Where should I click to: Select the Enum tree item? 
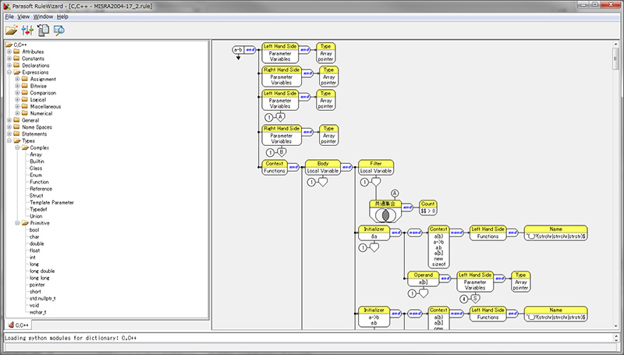36,175
